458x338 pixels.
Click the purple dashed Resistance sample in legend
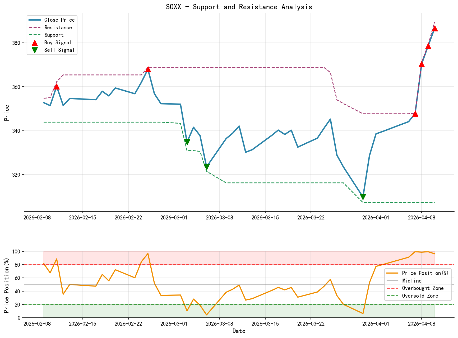click(x=35, y=27)
